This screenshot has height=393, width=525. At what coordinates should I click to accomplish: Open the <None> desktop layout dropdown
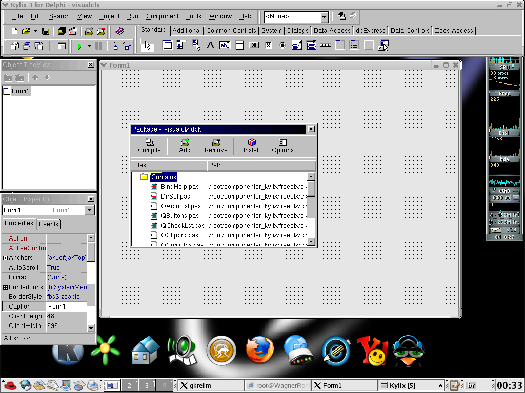324,17
